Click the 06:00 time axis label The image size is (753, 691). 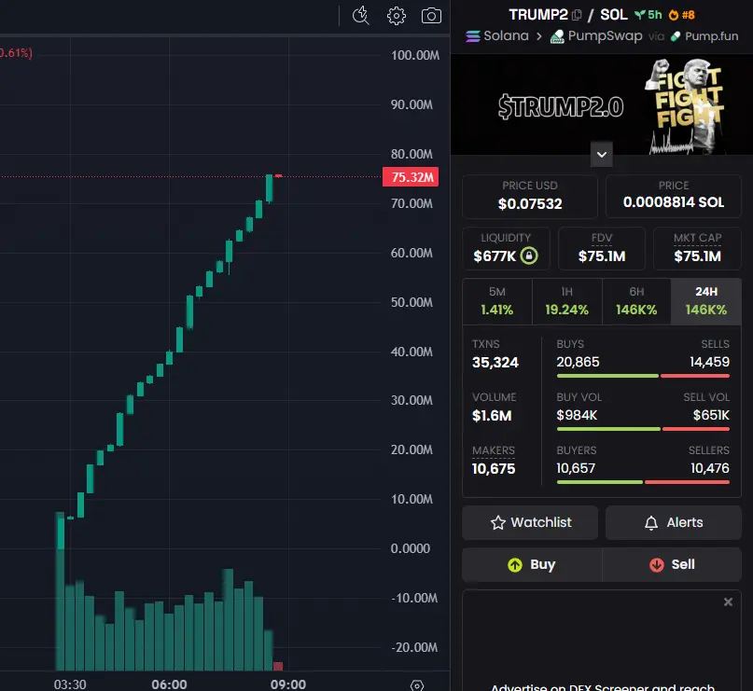coord(170,684)
